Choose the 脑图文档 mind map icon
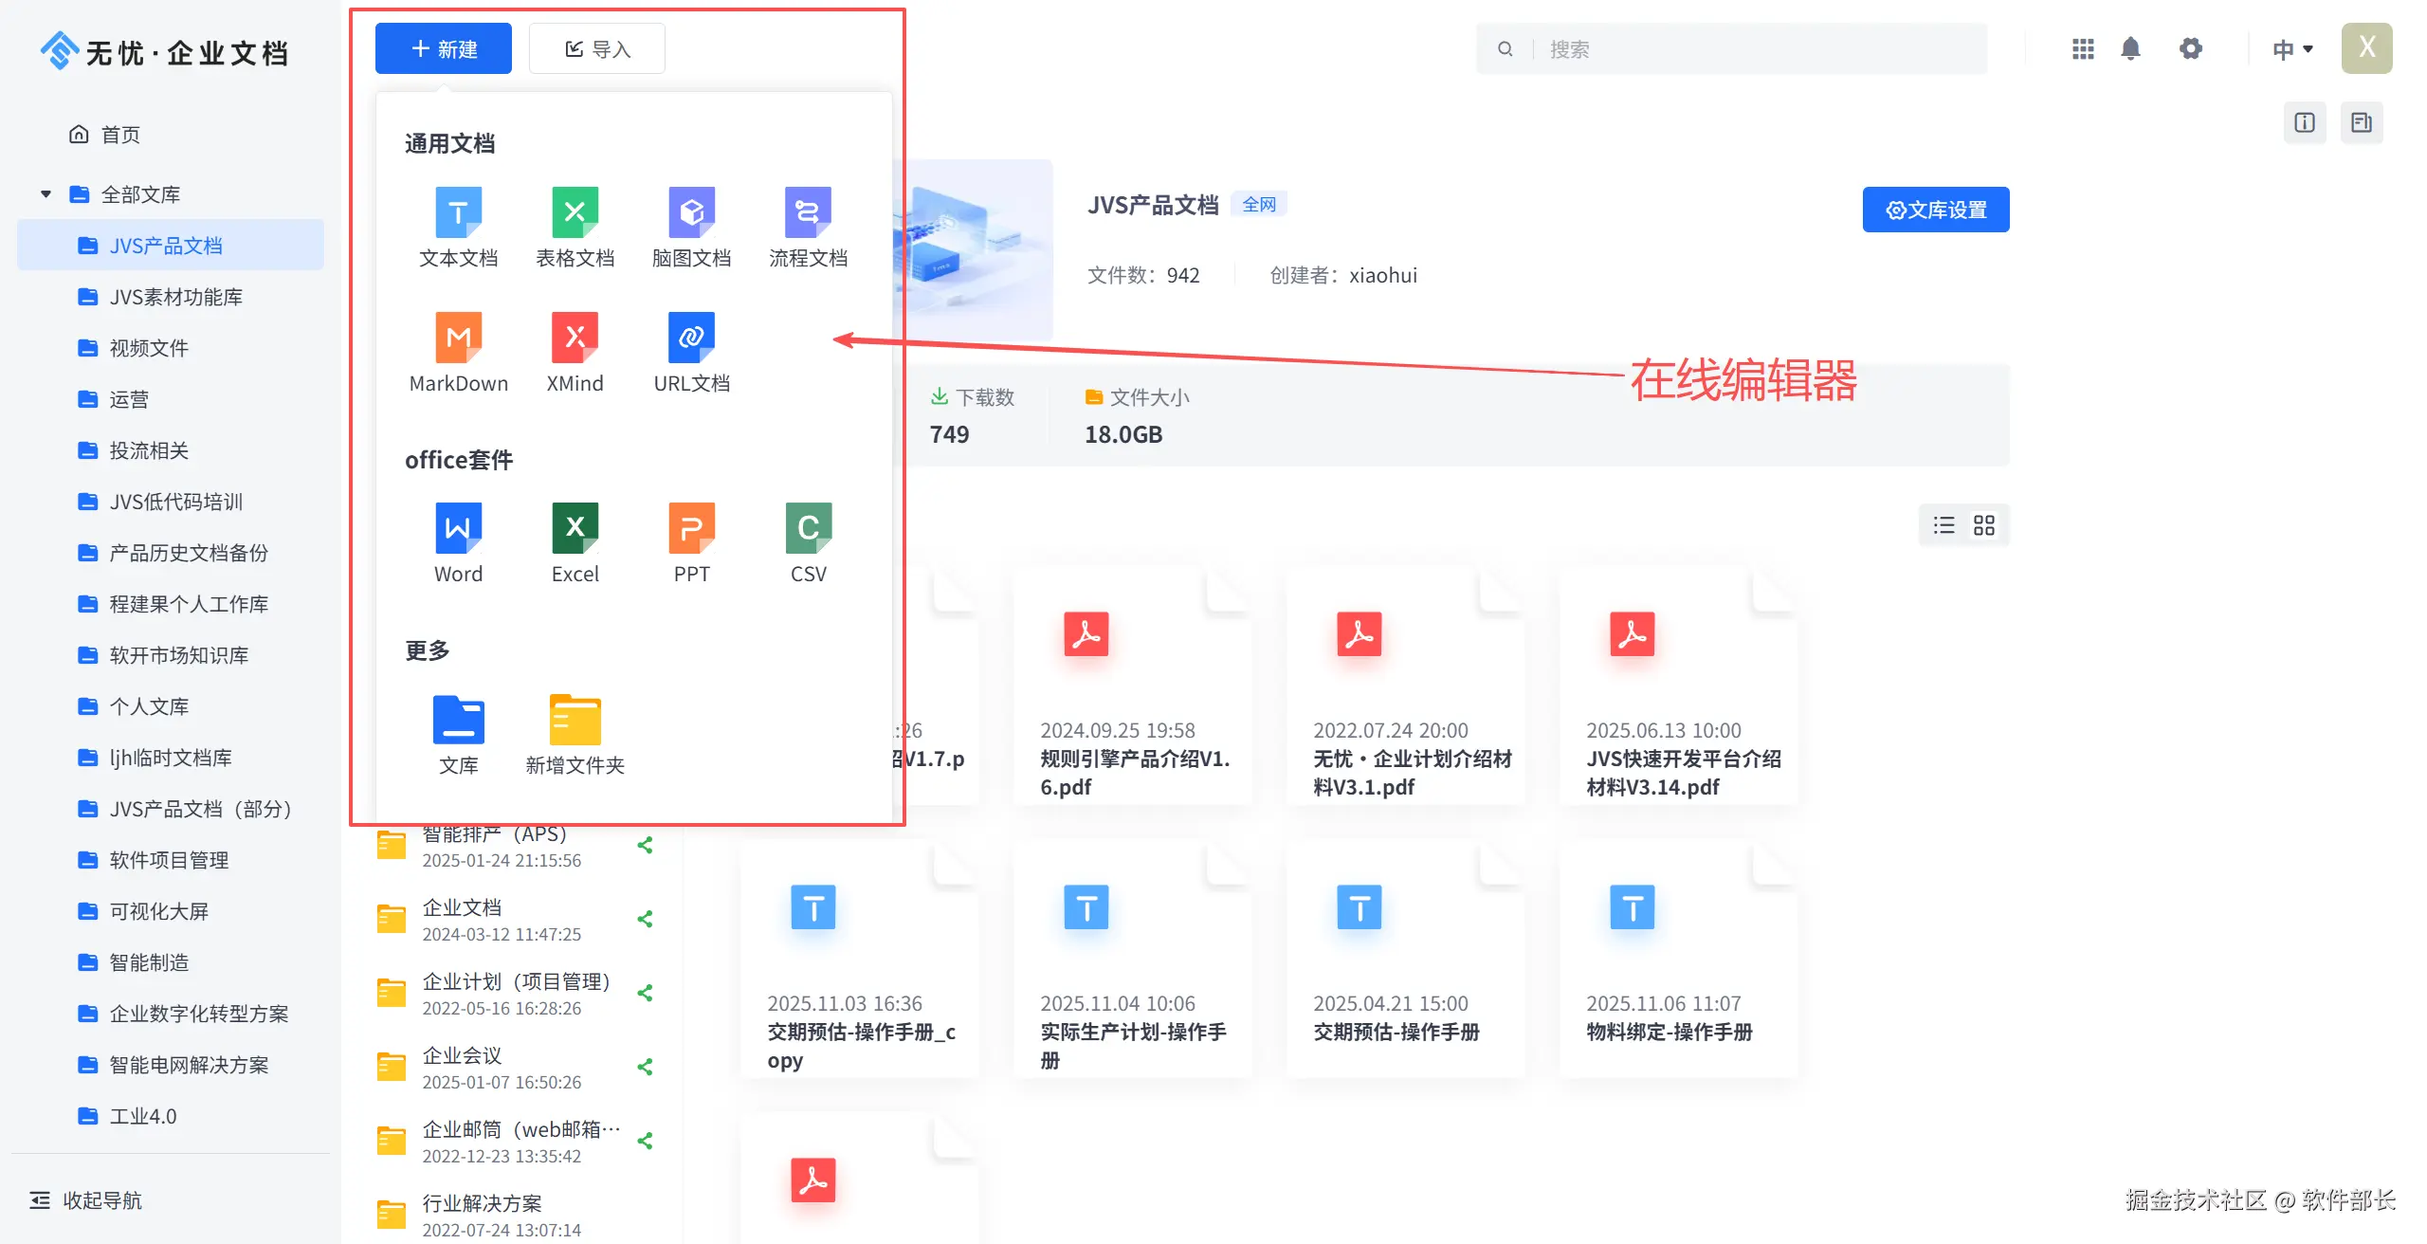The image size is (2427, 1244). [691, 212]
